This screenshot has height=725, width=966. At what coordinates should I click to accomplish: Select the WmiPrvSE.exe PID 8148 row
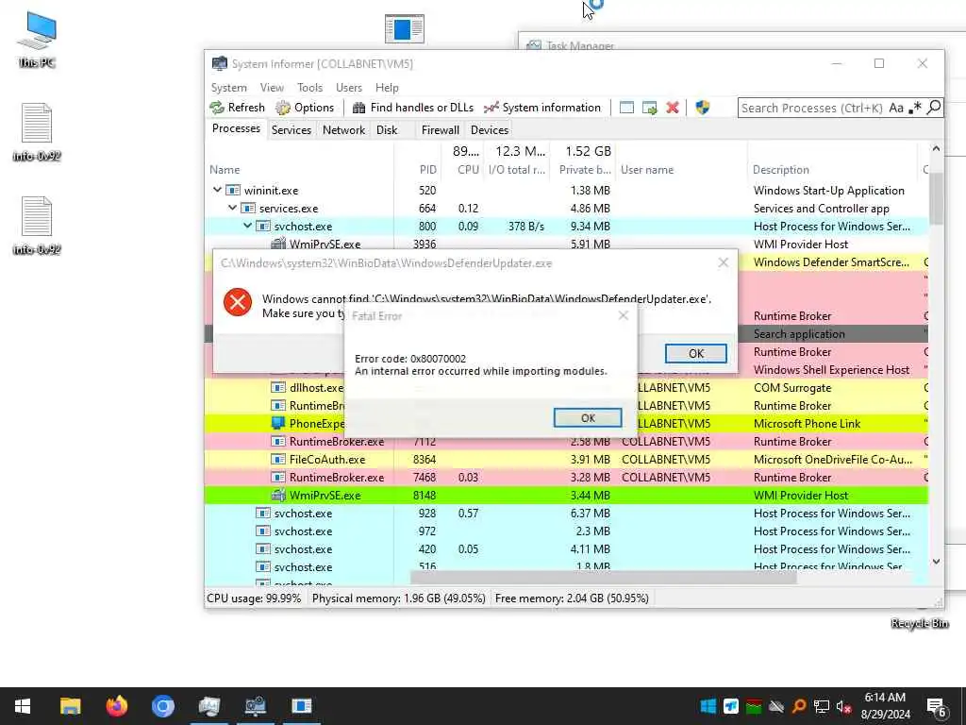pyautogui.click(x=567, y=495)
